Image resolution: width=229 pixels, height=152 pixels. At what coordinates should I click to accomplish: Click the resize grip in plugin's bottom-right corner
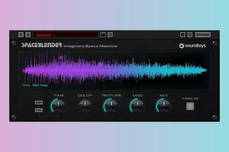point(218,120)
